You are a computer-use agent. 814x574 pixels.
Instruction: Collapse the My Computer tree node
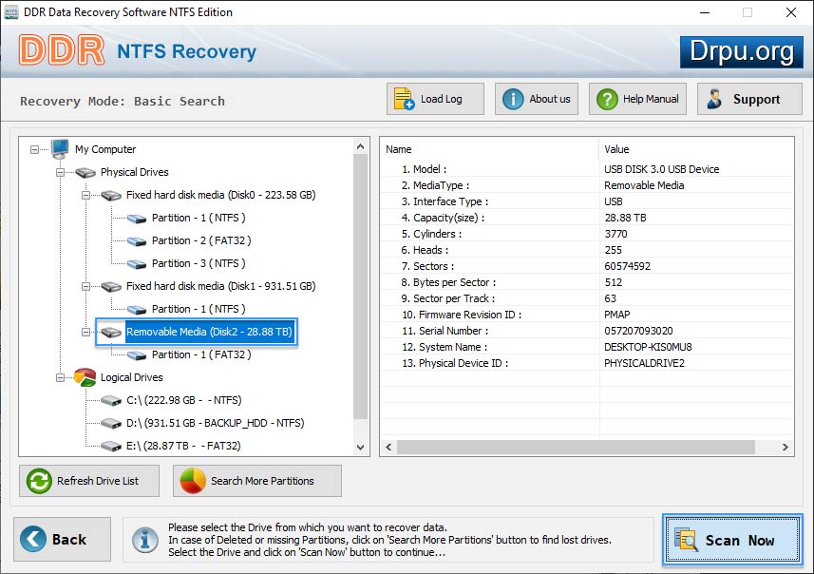pos(34,149)
